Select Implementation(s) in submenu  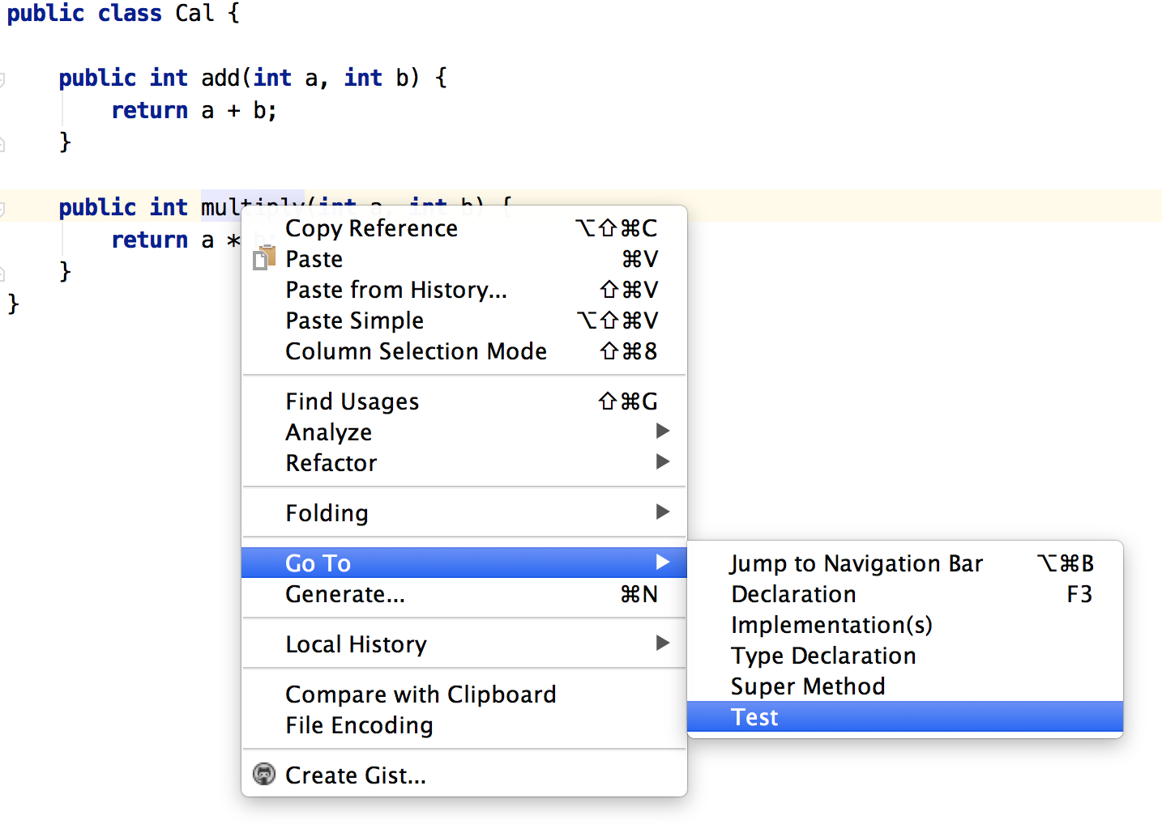pos(831,625)
